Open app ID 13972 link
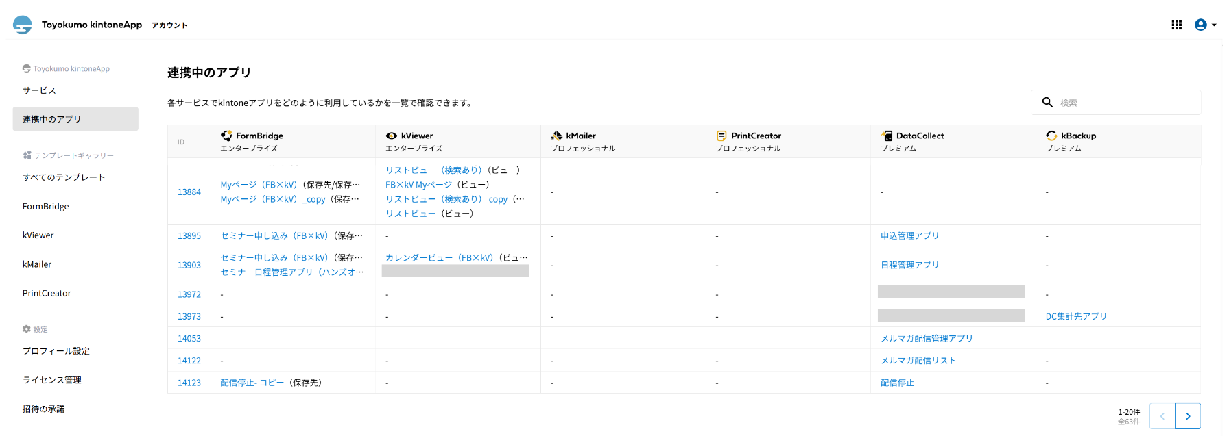 [189, 295]
